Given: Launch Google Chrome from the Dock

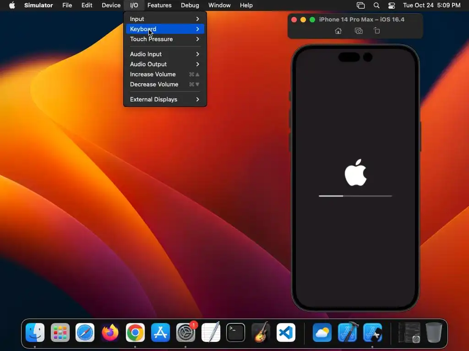Looking at the screenshot, I should (x=135, y=332).
